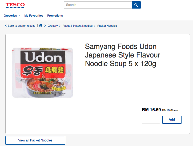
Task: Click the Tesco logo
Action: [15, 5]
